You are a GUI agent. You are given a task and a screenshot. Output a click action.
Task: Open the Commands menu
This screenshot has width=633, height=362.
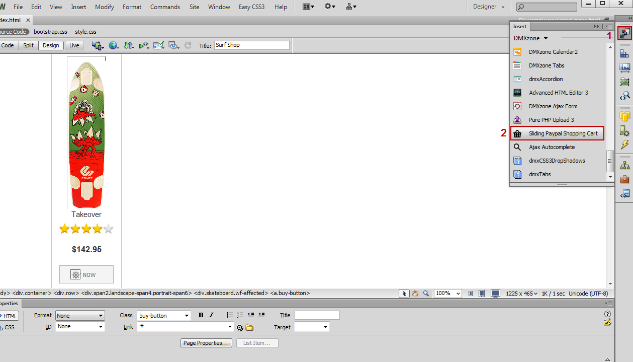[x=165, y=7]
